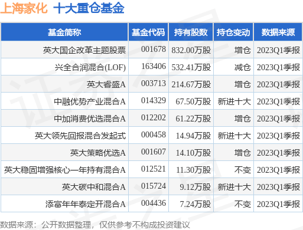This screenshot has width=303, height=230.
Task: Select fund name 中融优势产业混合A
Action: tap(90, 101)
